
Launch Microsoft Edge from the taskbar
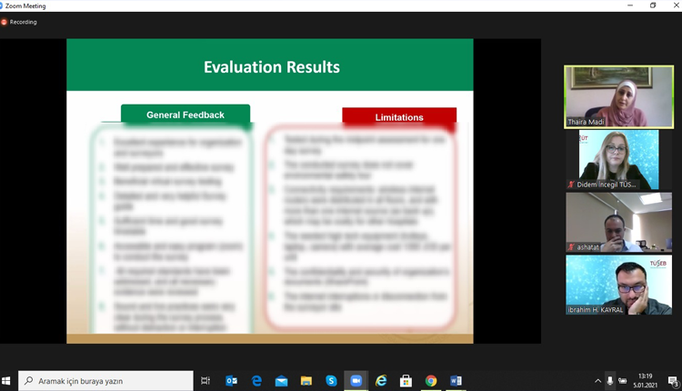256,381
